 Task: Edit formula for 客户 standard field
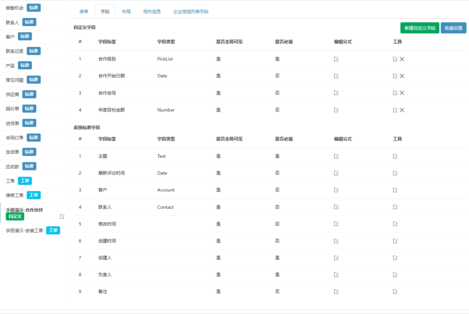[336, 190]
